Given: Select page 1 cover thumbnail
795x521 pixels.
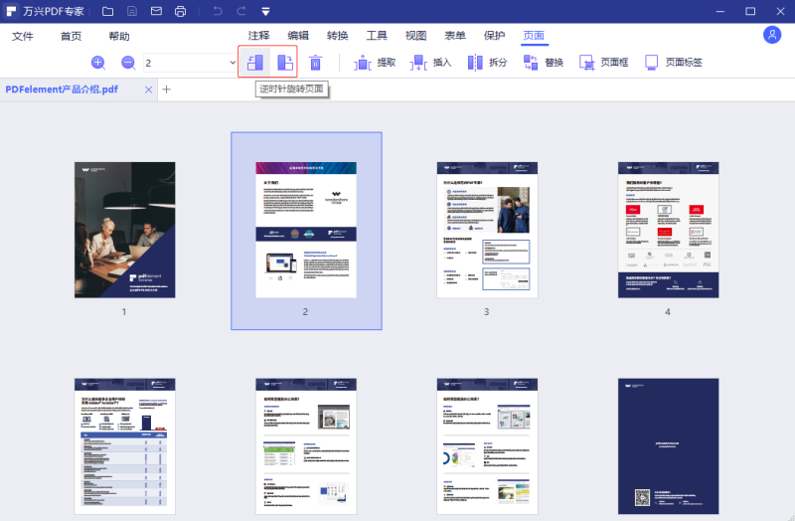Looking at the screenshot, I should pos(125,230).
